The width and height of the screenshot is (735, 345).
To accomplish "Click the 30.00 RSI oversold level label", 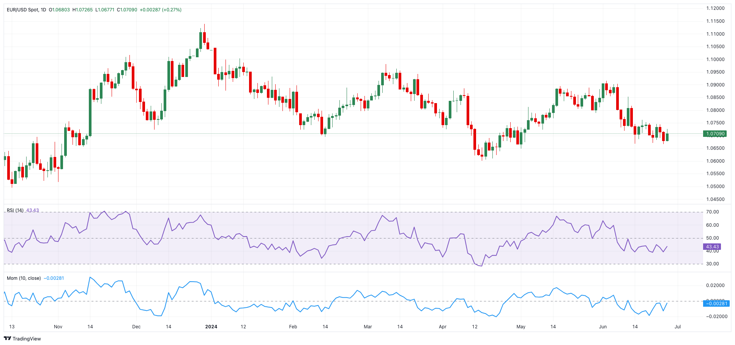I will pyautogui.click(x=712, y=264).
